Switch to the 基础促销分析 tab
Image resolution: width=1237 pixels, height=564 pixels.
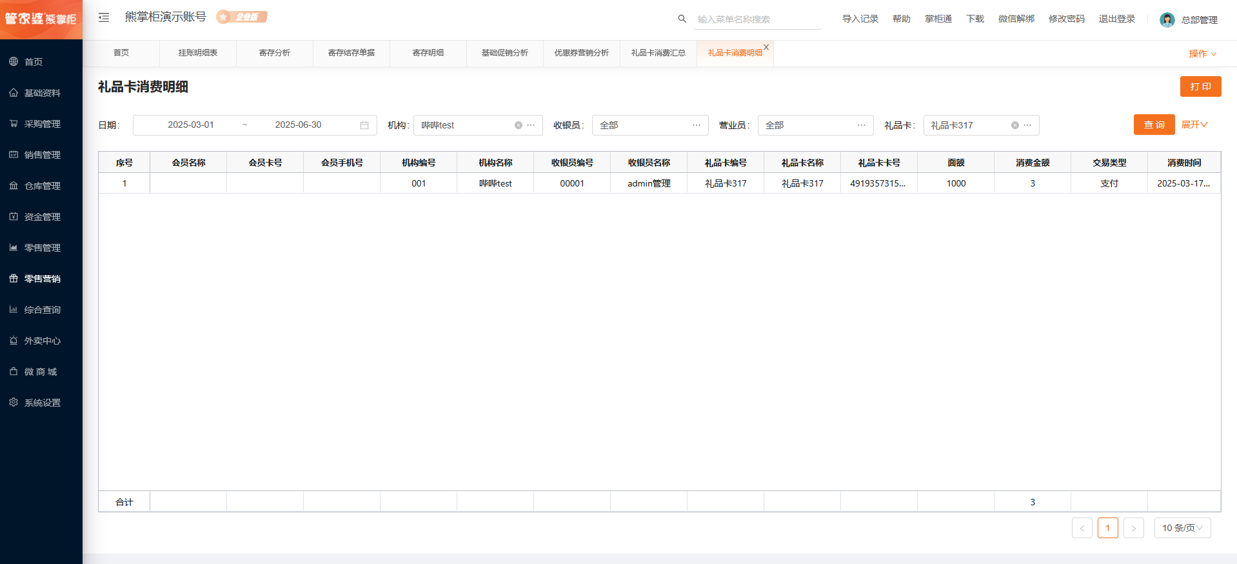coord(505,53)
